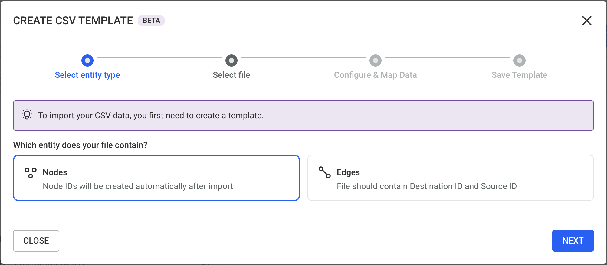Open the Select file step label
Viewport: 607px width, 265px height.
(x=231, y=75)
